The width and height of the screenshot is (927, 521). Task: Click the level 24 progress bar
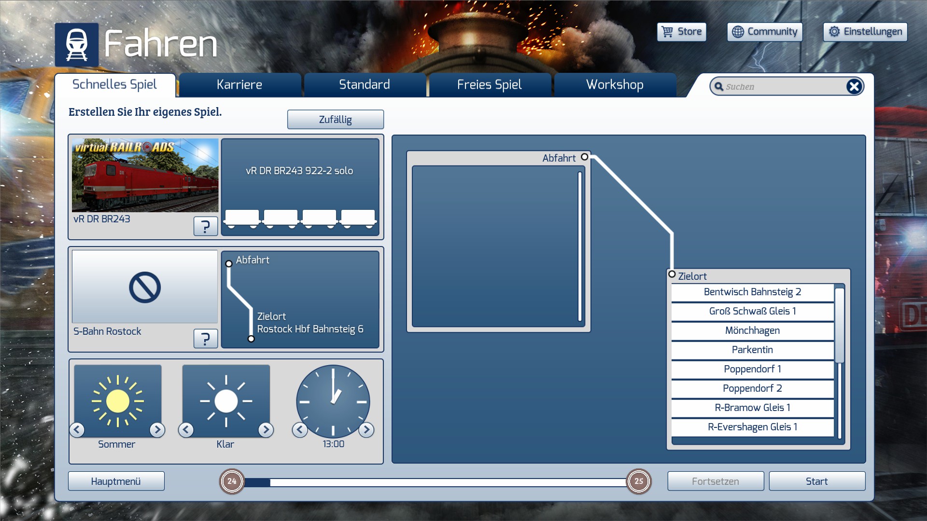click(435, 481)
